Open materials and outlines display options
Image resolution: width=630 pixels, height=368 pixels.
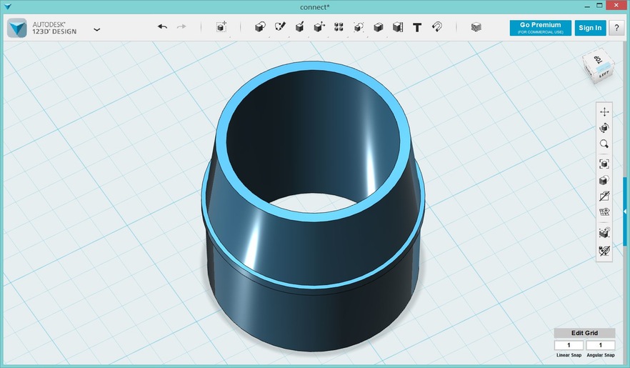604,180
